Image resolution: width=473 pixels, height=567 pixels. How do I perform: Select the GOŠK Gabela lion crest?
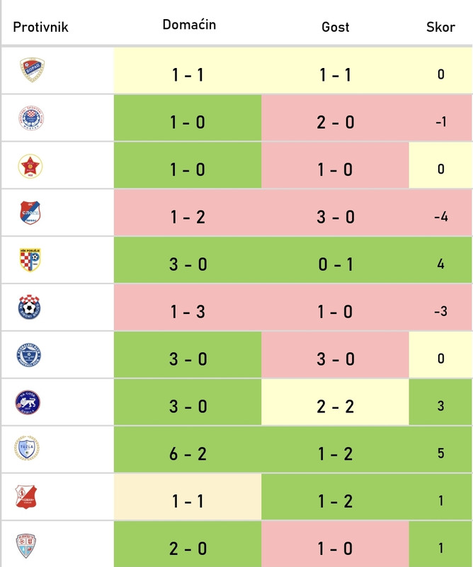pos(28,403)
